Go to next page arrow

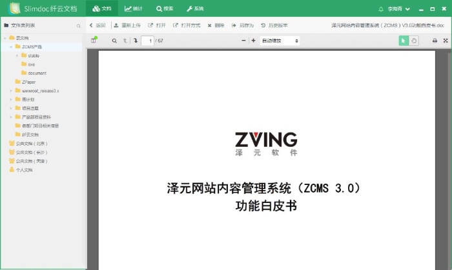click(135, 41)
